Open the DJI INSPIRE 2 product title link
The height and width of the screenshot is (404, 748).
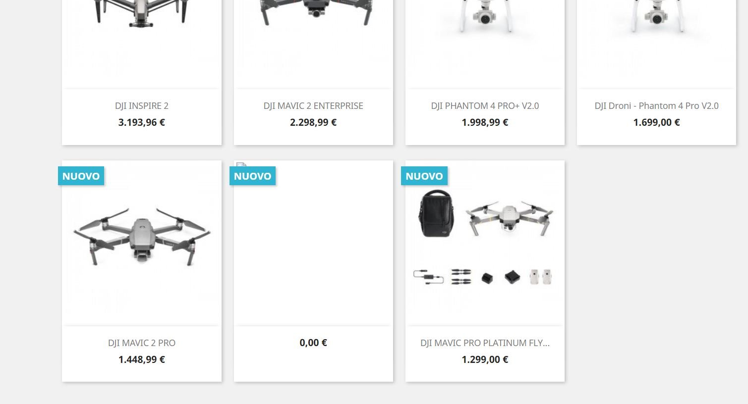(142, 105)
